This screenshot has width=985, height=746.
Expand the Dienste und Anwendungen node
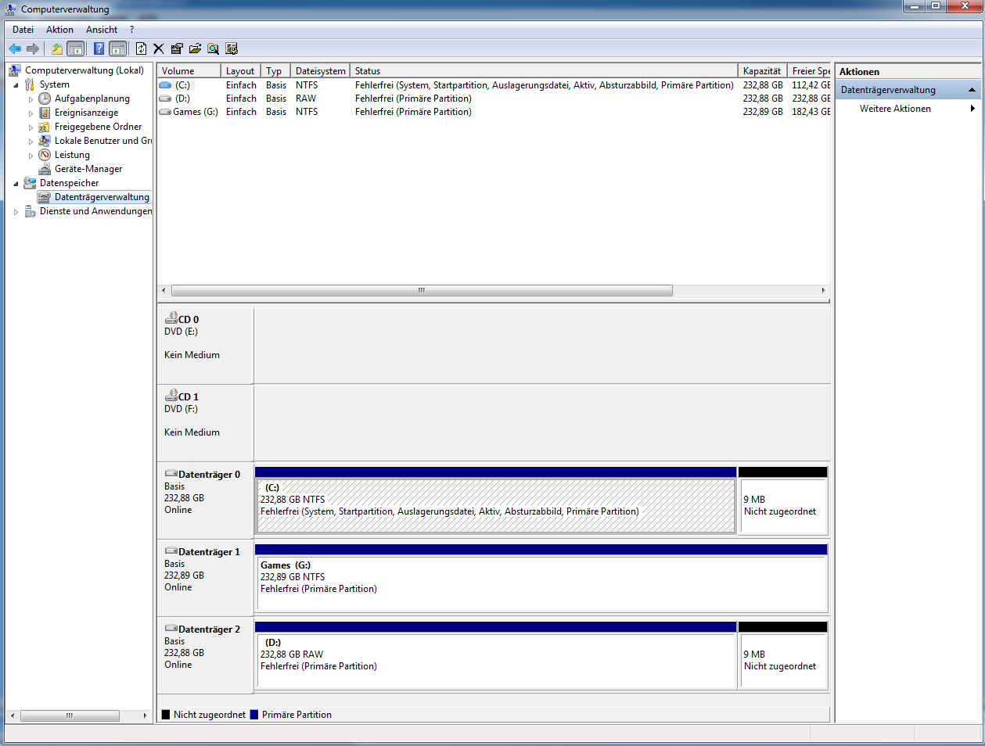click(x=16, y=212)
